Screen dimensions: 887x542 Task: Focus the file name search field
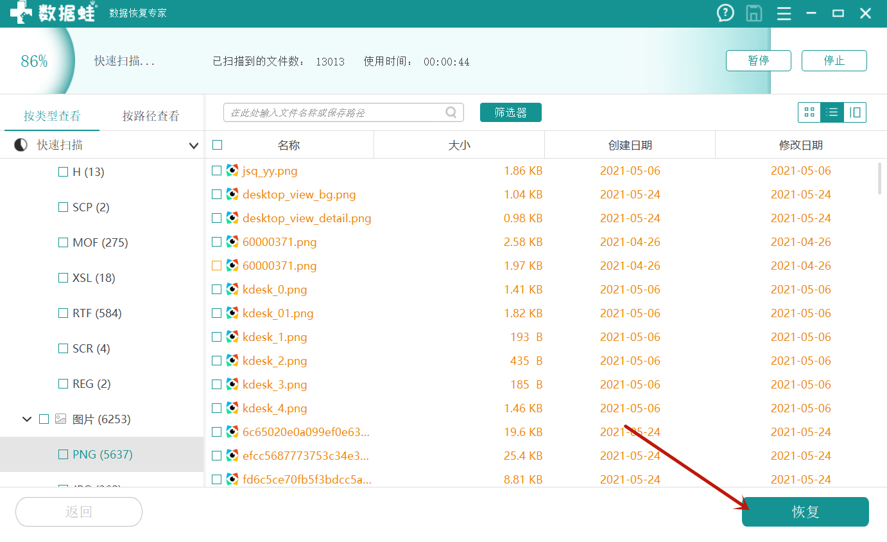[x=343, y=112]
